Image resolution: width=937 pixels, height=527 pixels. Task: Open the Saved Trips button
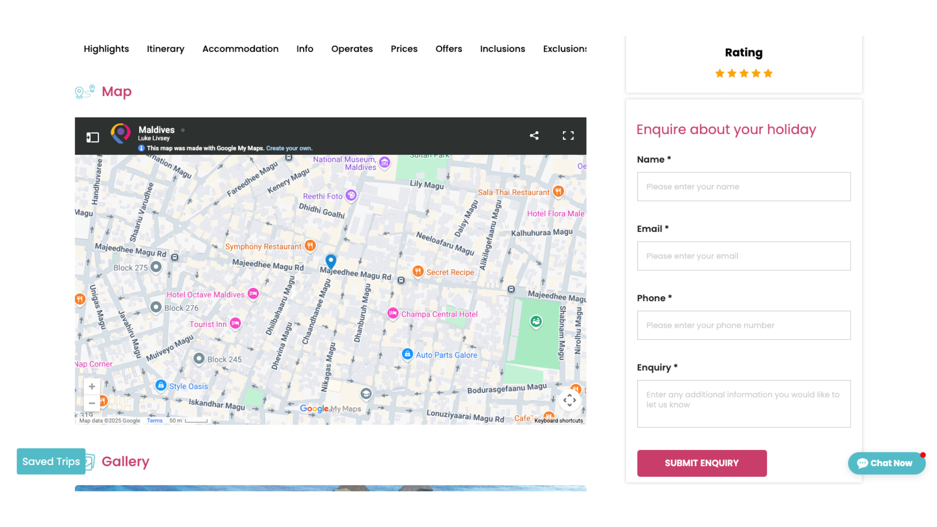click(x=51, y=462)
